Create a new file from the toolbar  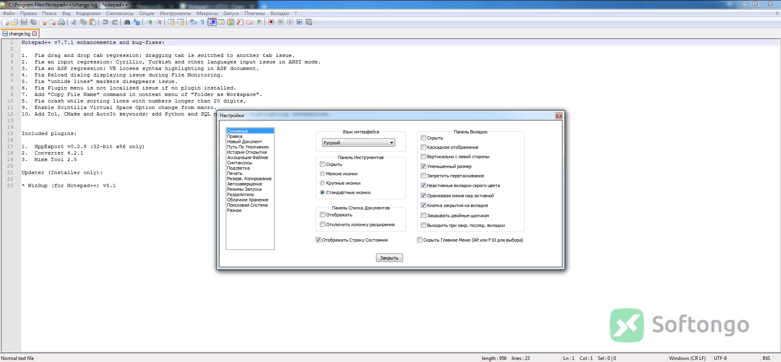click(6, 22)
